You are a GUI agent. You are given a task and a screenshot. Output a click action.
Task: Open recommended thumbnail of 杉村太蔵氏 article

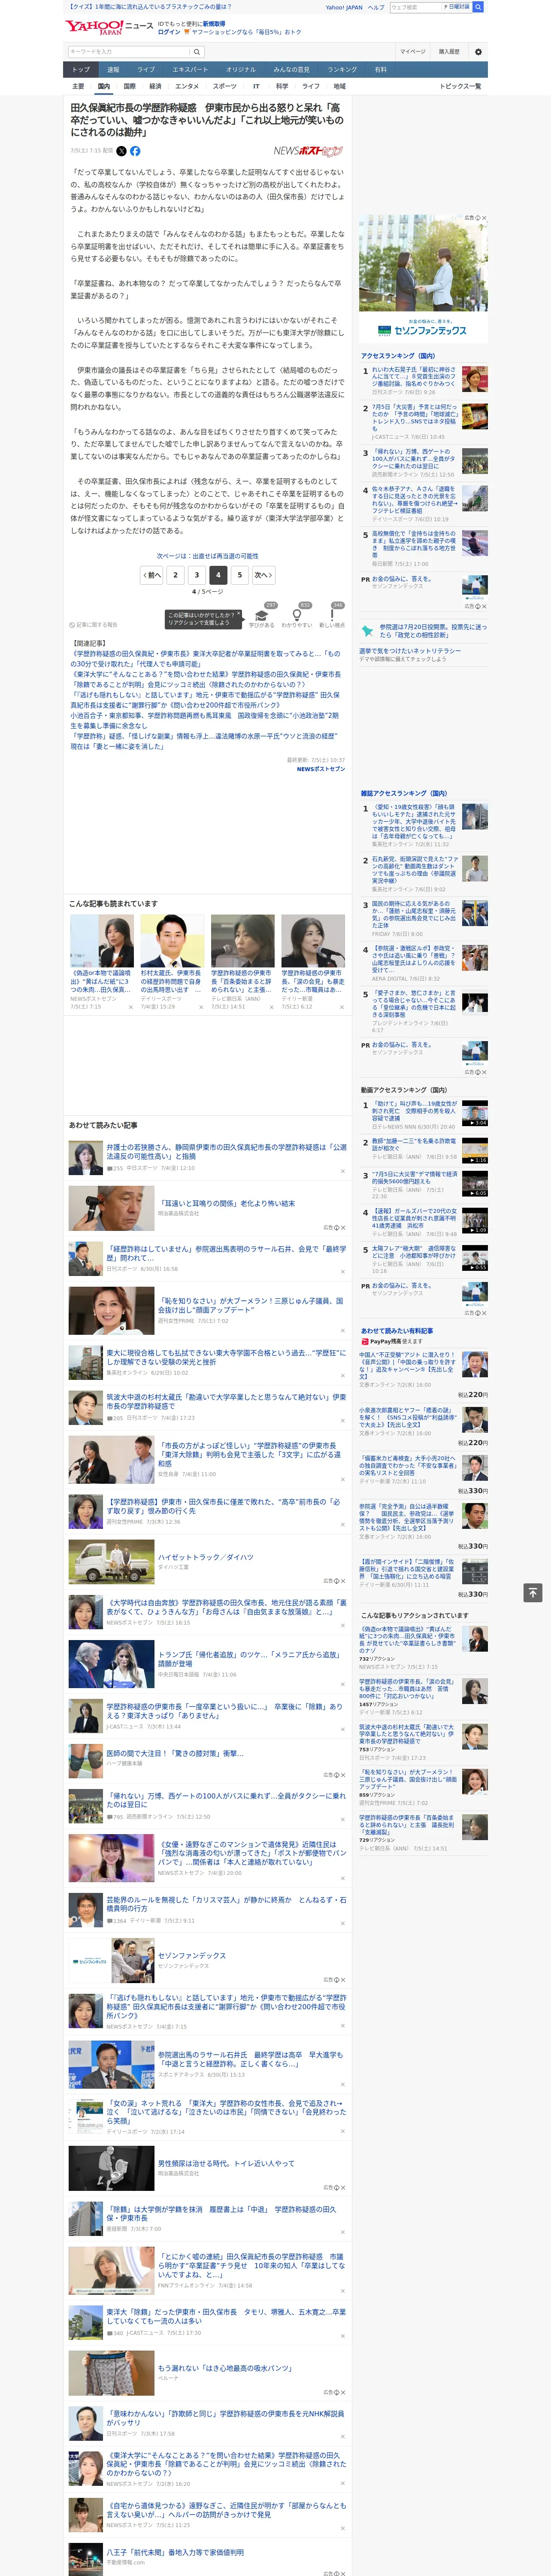(x=172, y=941)
